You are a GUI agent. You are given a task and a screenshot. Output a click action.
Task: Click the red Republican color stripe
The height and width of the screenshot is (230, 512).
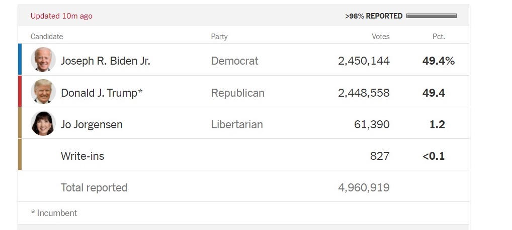[20, 91]
